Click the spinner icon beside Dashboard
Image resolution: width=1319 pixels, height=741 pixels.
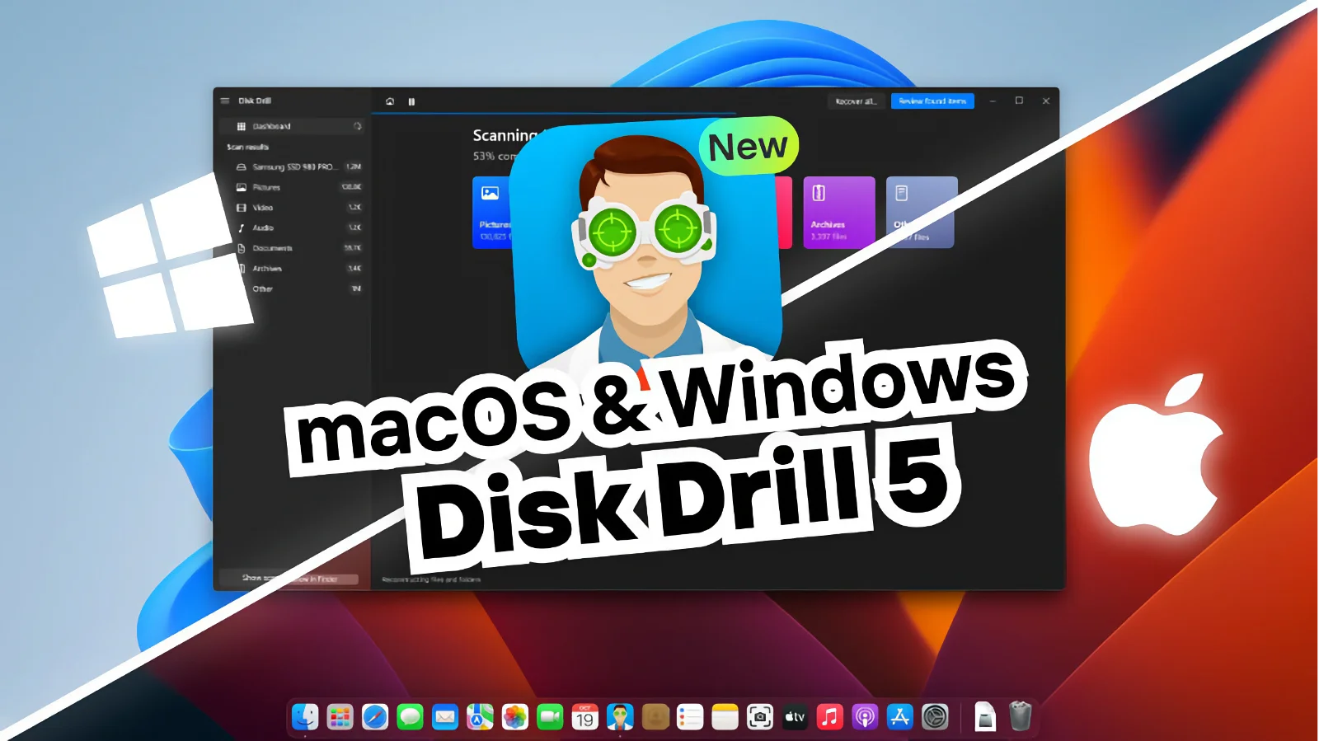point(358,126)
